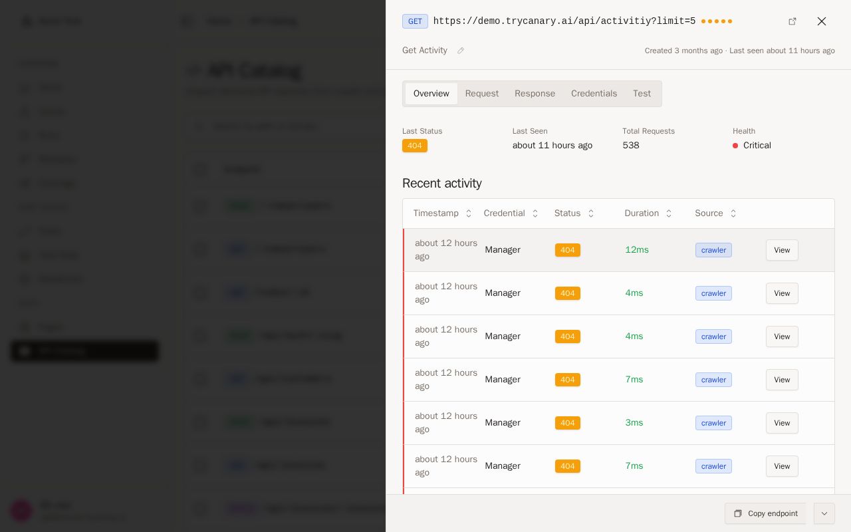Click the Credential column header label
This screenshot has height=532, width=851.
(x=505, y=213)
